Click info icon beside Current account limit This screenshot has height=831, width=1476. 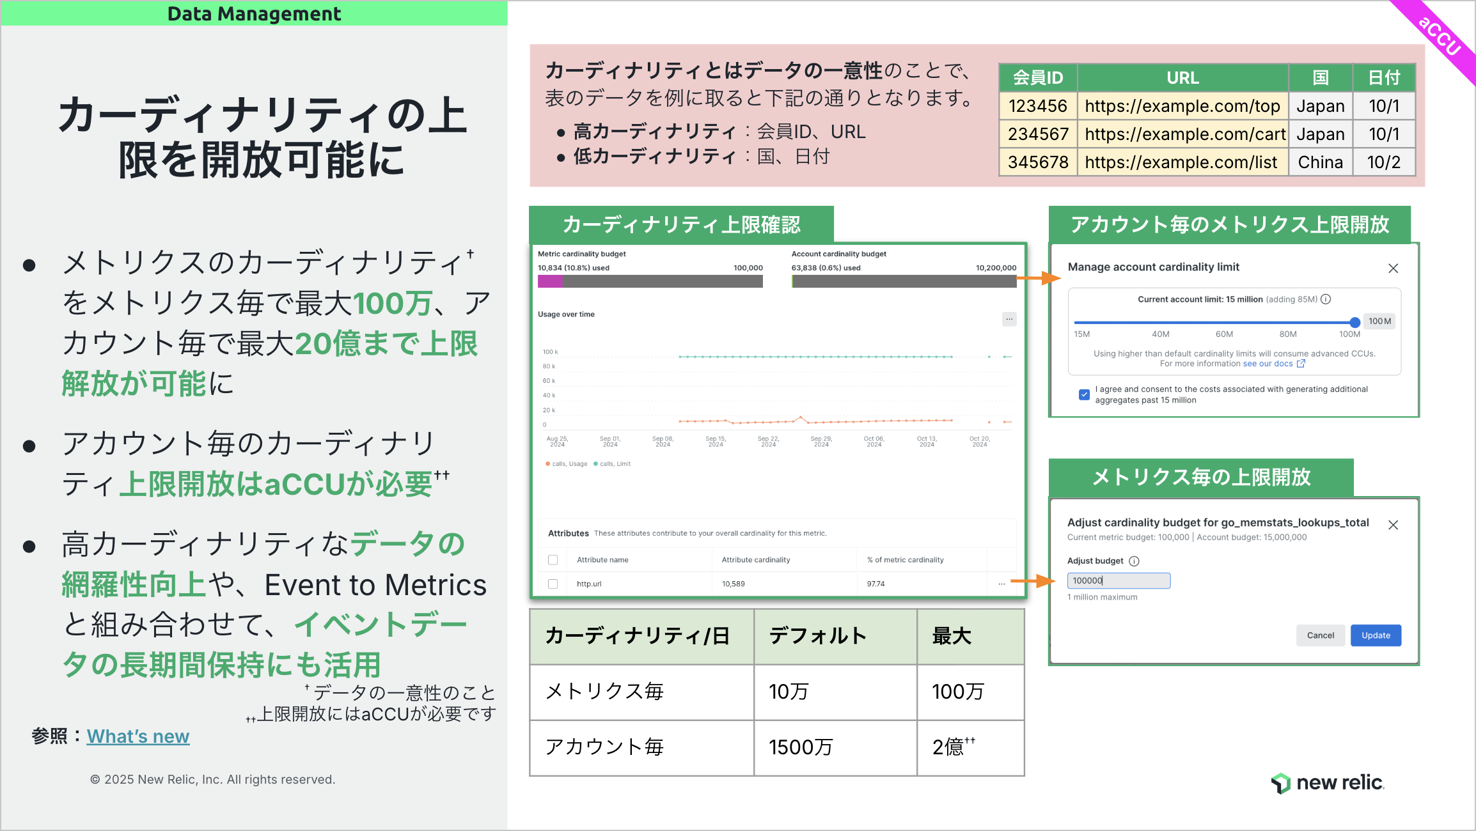pos(1326,299)
